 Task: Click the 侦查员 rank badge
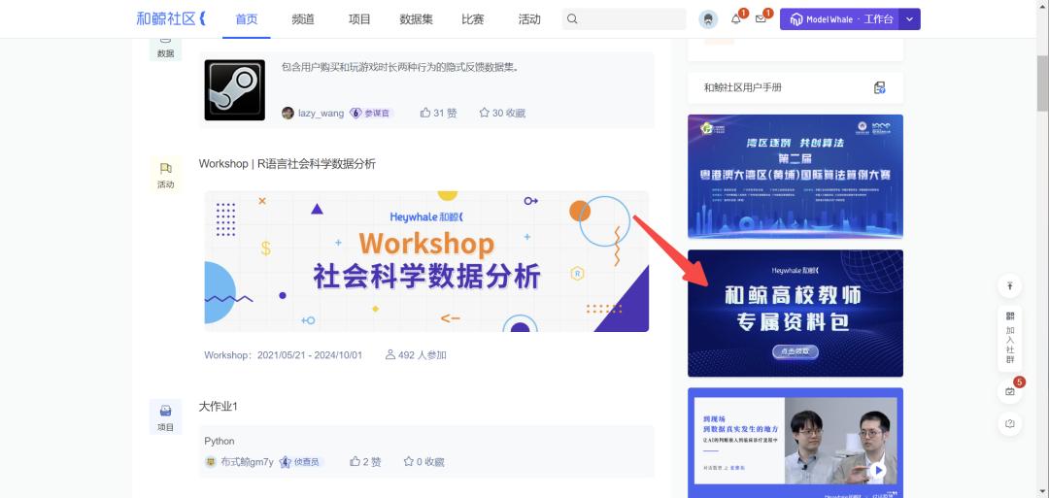click(302, 462)
